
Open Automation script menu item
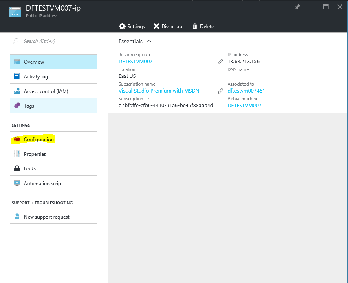click(x=53, y=183)
